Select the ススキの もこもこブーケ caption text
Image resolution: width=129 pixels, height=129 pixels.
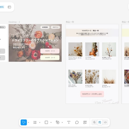pyautogui.click(x=106, y=86)
